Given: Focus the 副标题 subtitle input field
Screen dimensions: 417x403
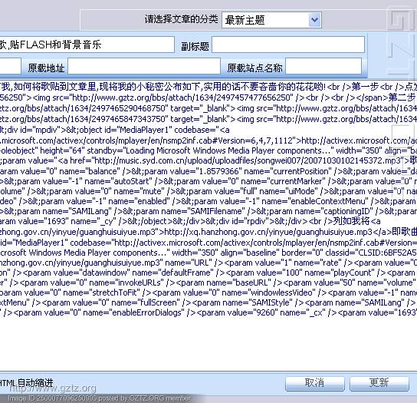Looking at the screenshot, I should 288,45.
